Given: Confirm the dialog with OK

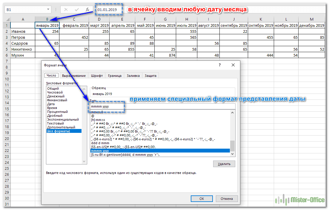Looking at the screenshot, I should pos(202,199).
